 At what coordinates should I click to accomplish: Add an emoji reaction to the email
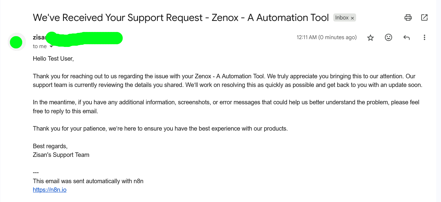pyautogui.click(x=388, y=37)
